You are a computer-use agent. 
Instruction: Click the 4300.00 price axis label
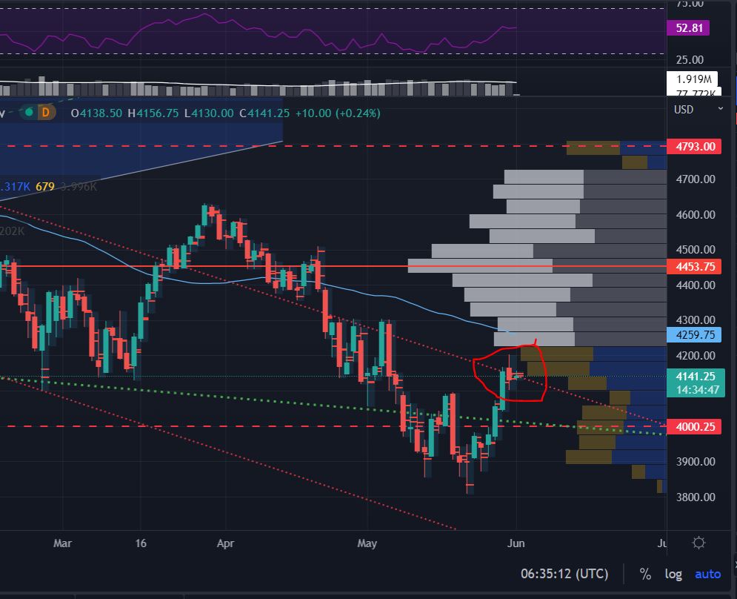point(696,320)
